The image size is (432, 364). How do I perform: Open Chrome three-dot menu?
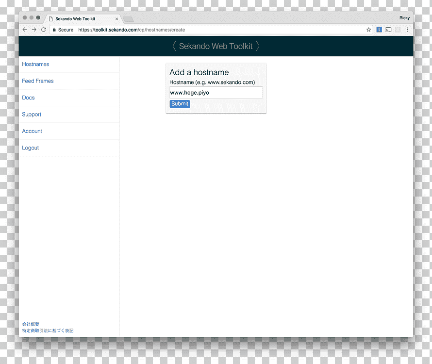click(407, 30)
